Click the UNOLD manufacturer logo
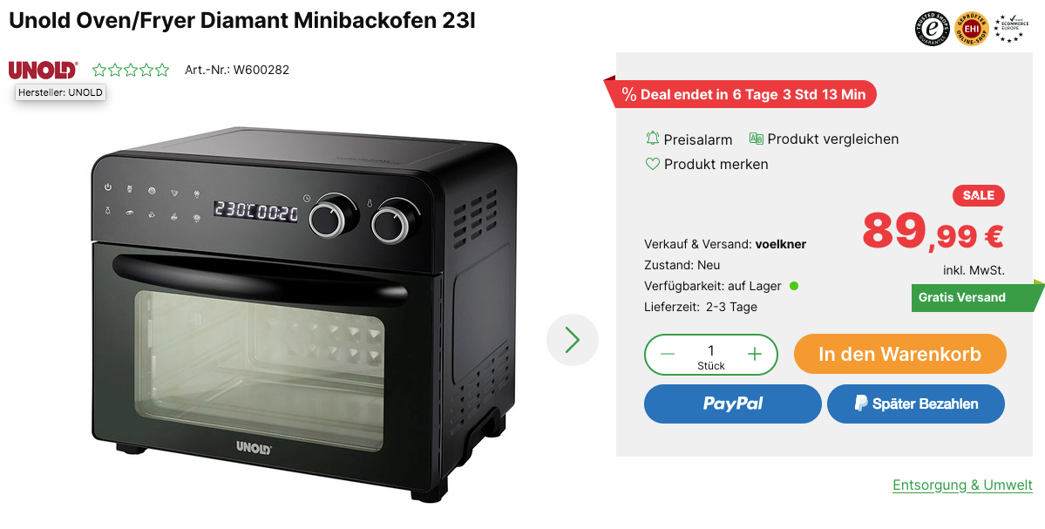The height and width of the screenshot is (529, 1045). pos(44,70)
